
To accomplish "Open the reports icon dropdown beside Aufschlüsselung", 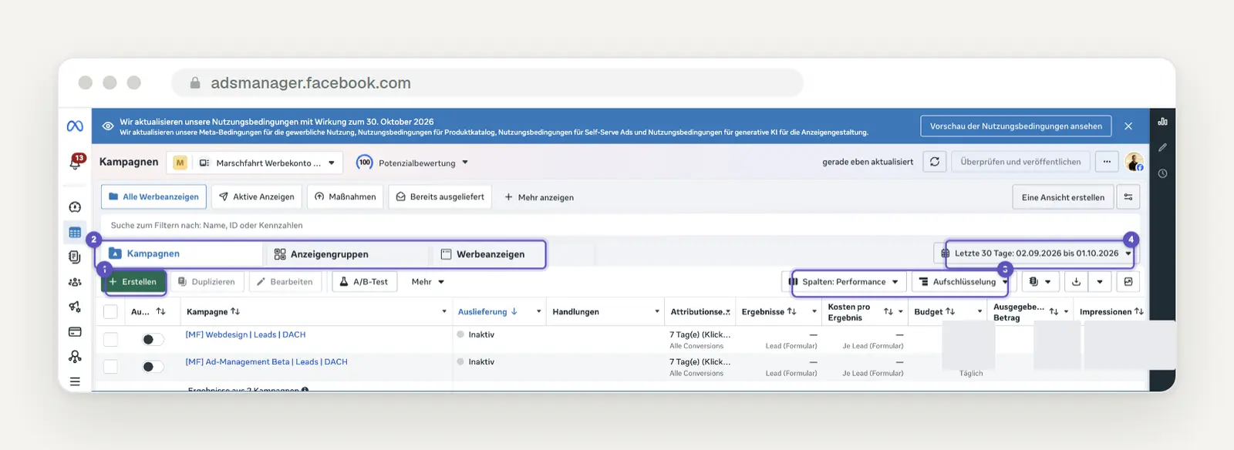I will [1040, 282].
